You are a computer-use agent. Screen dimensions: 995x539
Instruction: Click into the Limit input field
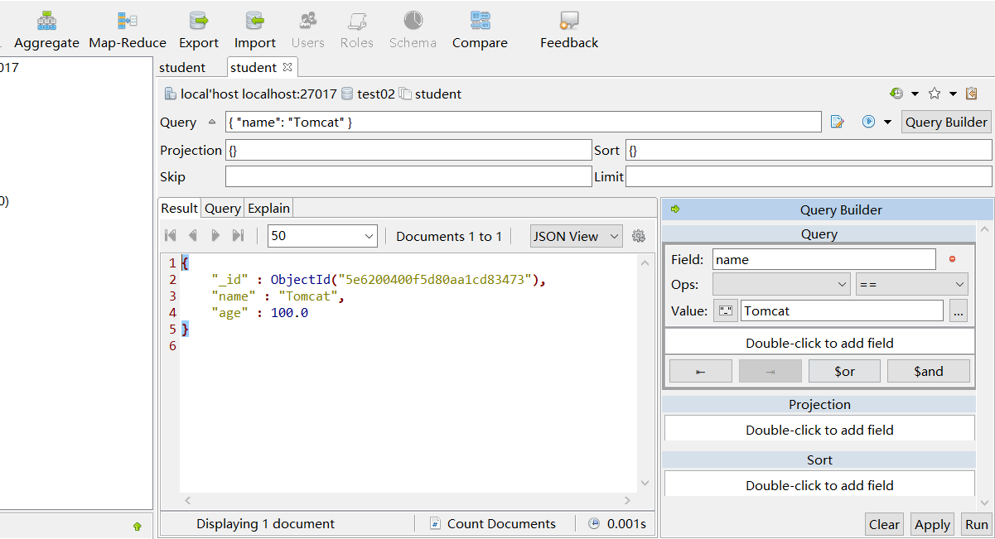[809, 176]
